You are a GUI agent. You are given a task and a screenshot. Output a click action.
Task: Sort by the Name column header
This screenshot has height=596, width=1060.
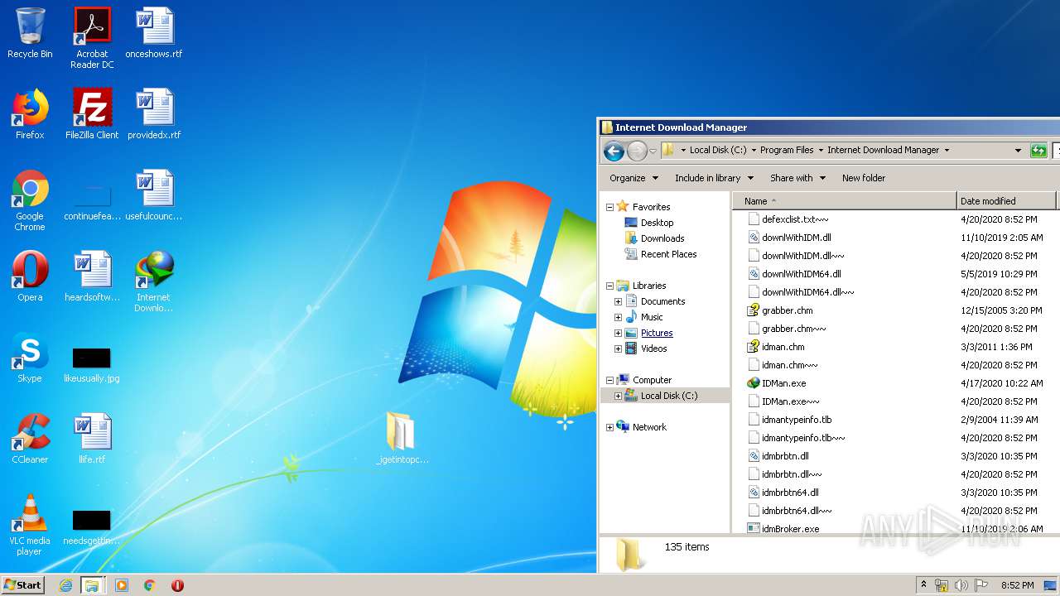pos(844,201)
